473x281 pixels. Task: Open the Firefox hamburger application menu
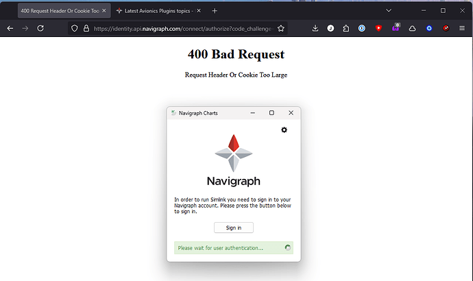pos(462,28)
